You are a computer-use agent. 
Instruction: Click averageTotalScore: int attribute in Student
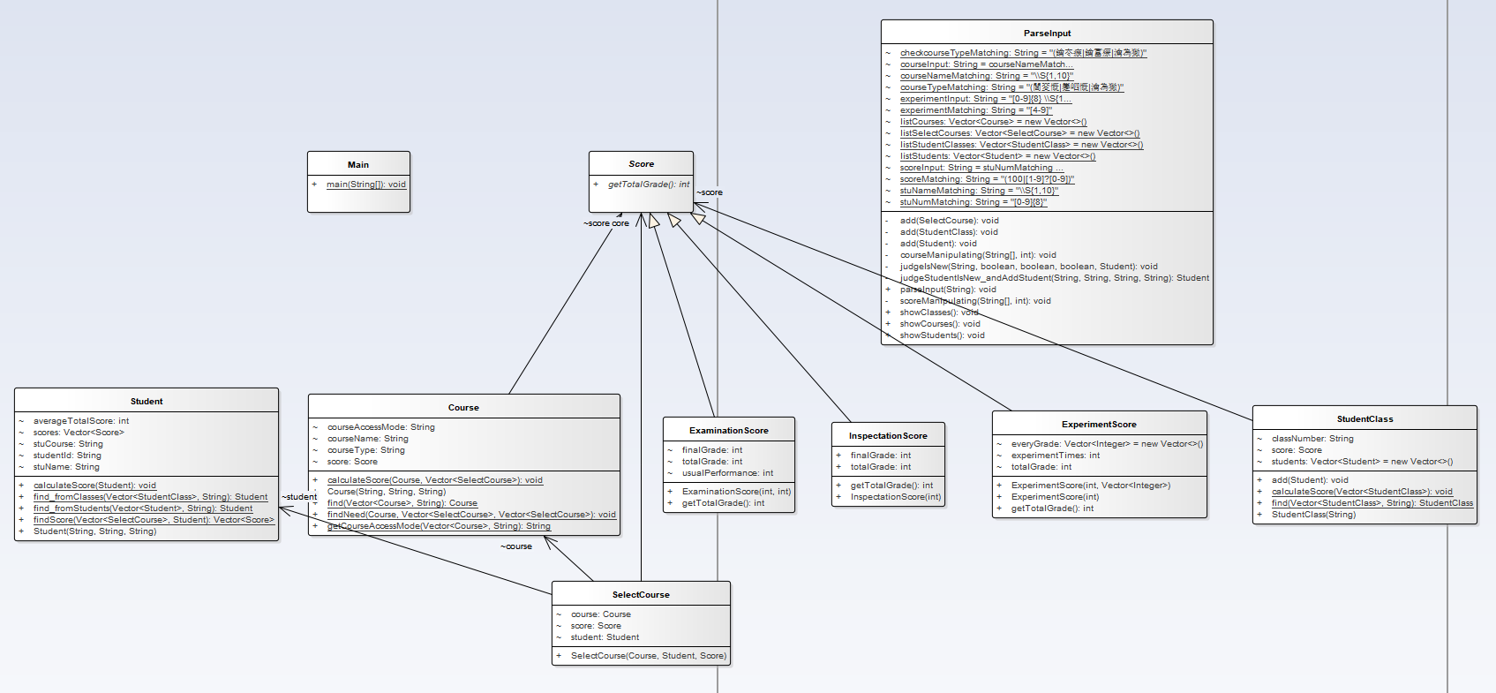pos(81,420)
